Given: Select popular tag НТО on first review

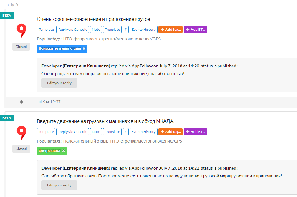Looking at the screenshot, I should coord(68,39).
